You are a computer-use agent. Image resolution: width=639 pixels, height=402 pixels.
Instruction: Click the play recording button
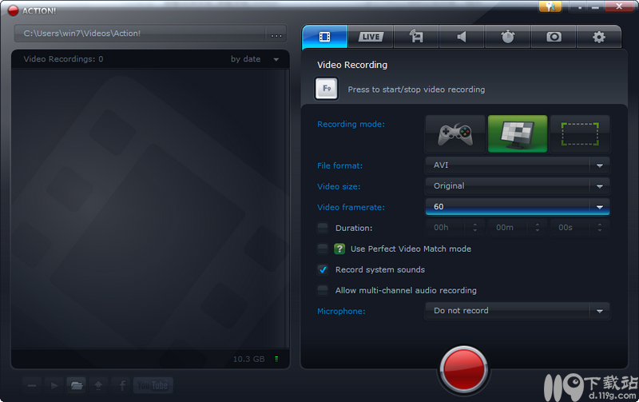click(54, 385)
